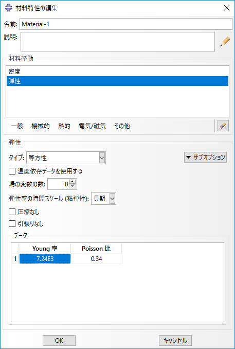
Task: Click the キャンセル button
Action: [x=175, y=341]
